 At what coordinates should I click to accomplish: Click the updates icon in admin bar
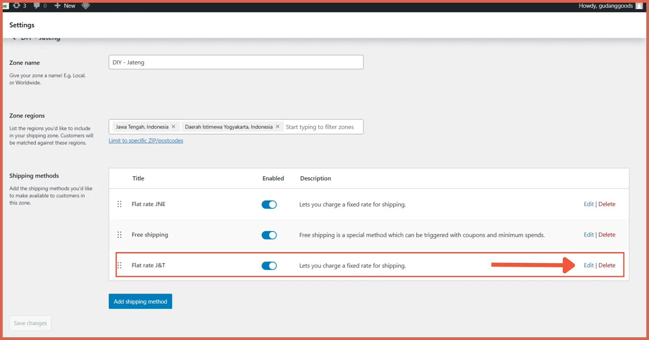pos(17,6)
